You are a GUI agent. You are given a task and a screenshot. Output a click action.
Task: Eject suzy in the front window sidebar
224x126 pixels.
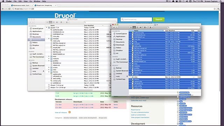coord(127,76)
